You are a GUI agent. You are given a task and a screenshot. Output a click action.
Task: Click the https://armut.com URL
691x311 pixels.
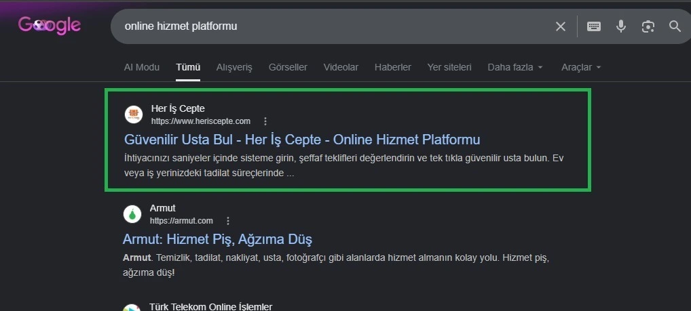coord(181,221)
